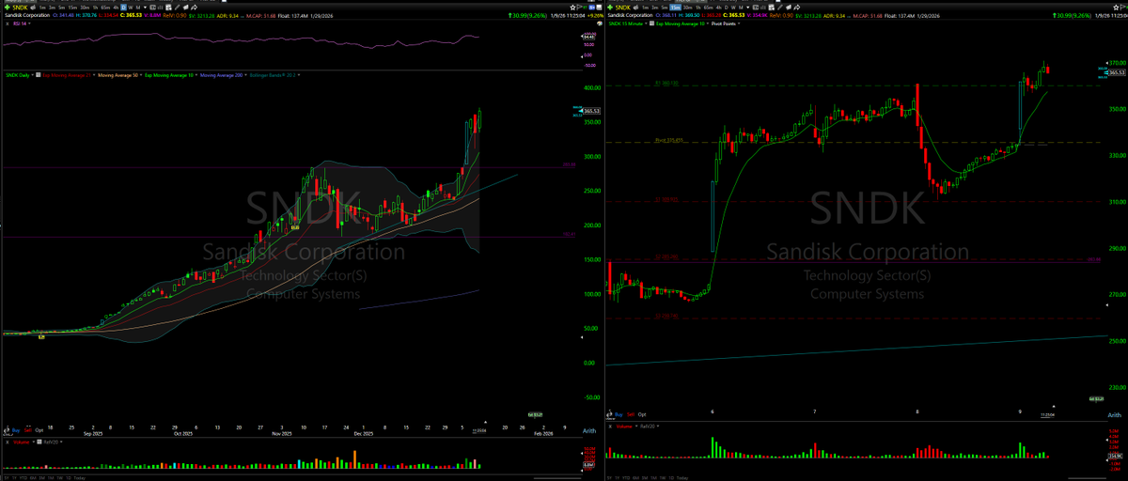This screenshot has width=1128, height=481.
Task: Select D daily timeframe in right chart
Action: 726,8
